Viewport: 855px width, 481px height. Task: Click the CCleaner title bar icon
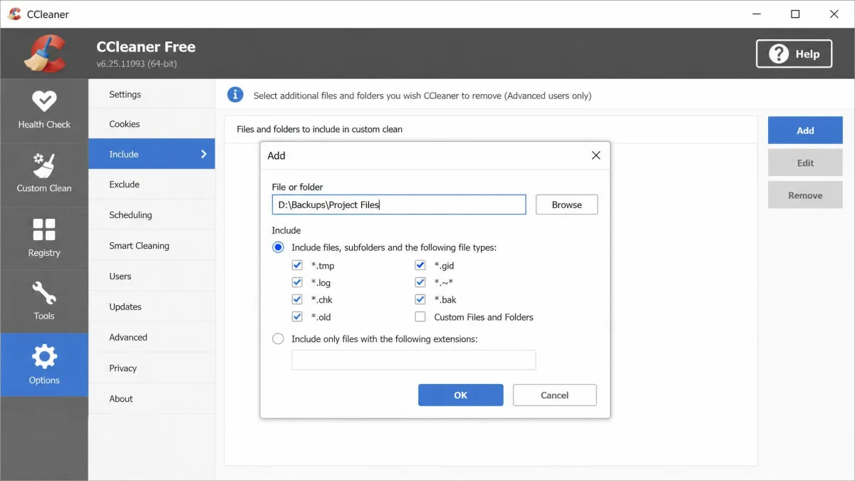[14, 14]
